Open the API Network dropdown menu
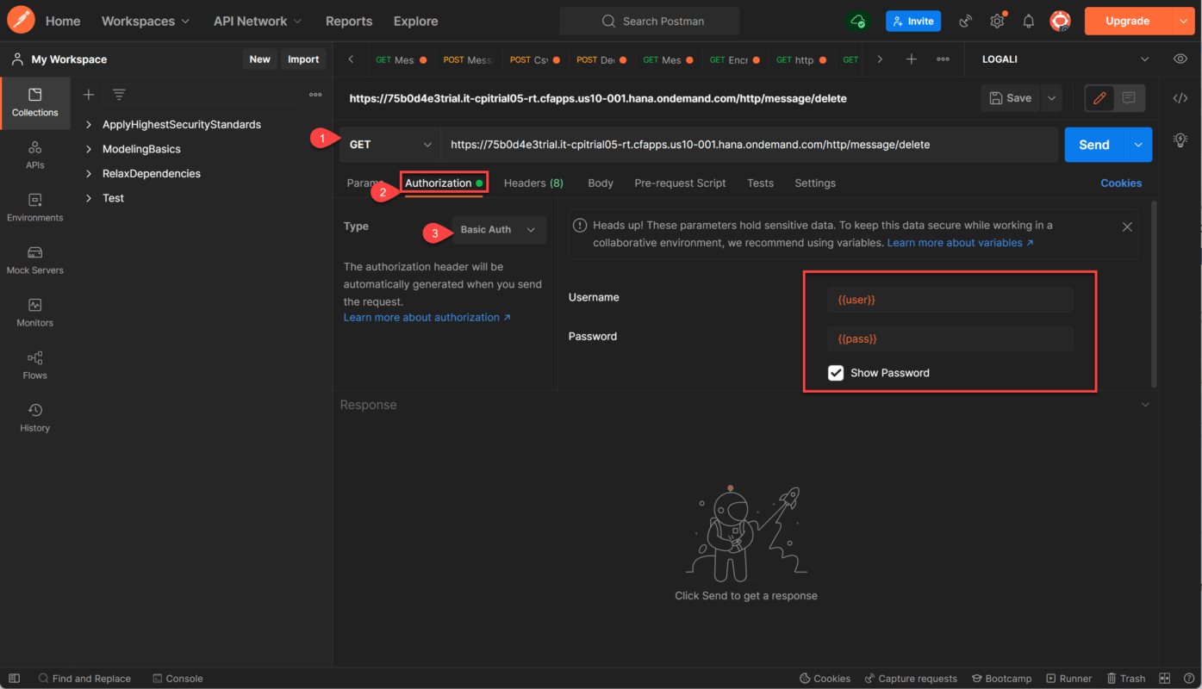This screenshot has width=1202, height=689. point(258,21)
